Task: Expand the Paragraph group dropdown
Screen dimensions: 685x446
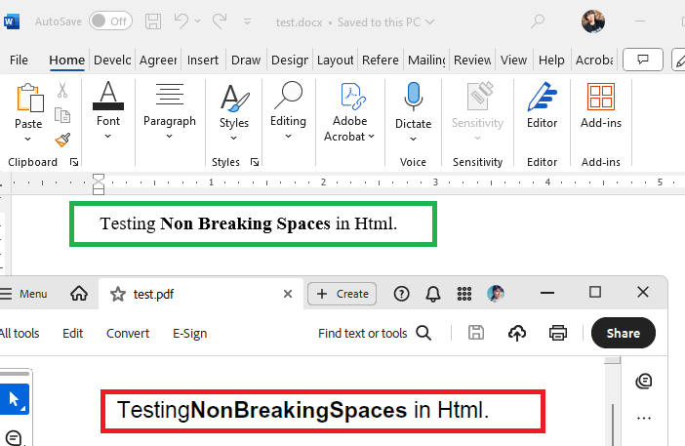Action: coord(170,137)
